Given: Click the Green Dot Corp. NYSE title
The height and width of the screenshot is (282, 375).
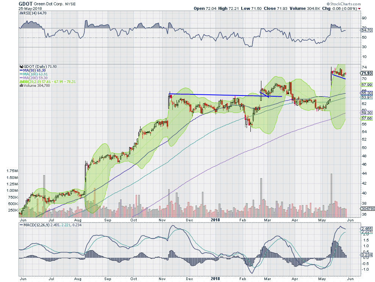Looking at the screenshot, I should 55,4.
